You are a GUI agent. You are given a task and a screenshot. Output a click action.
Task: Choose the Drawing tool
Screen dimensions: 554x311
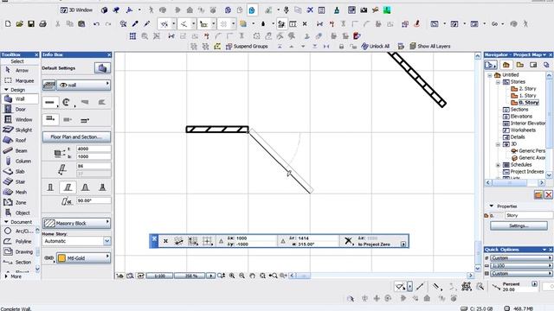tap(19, 251)
